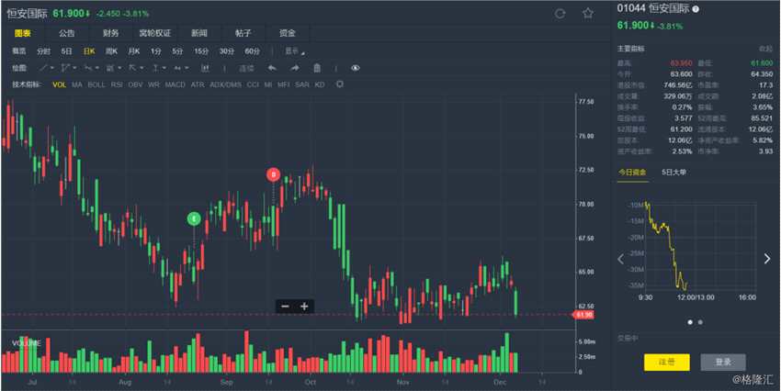This screenshot has width=781, height=391.
Task: Switch to the 今日资金 tab
Action: click(x=632, y=173)
